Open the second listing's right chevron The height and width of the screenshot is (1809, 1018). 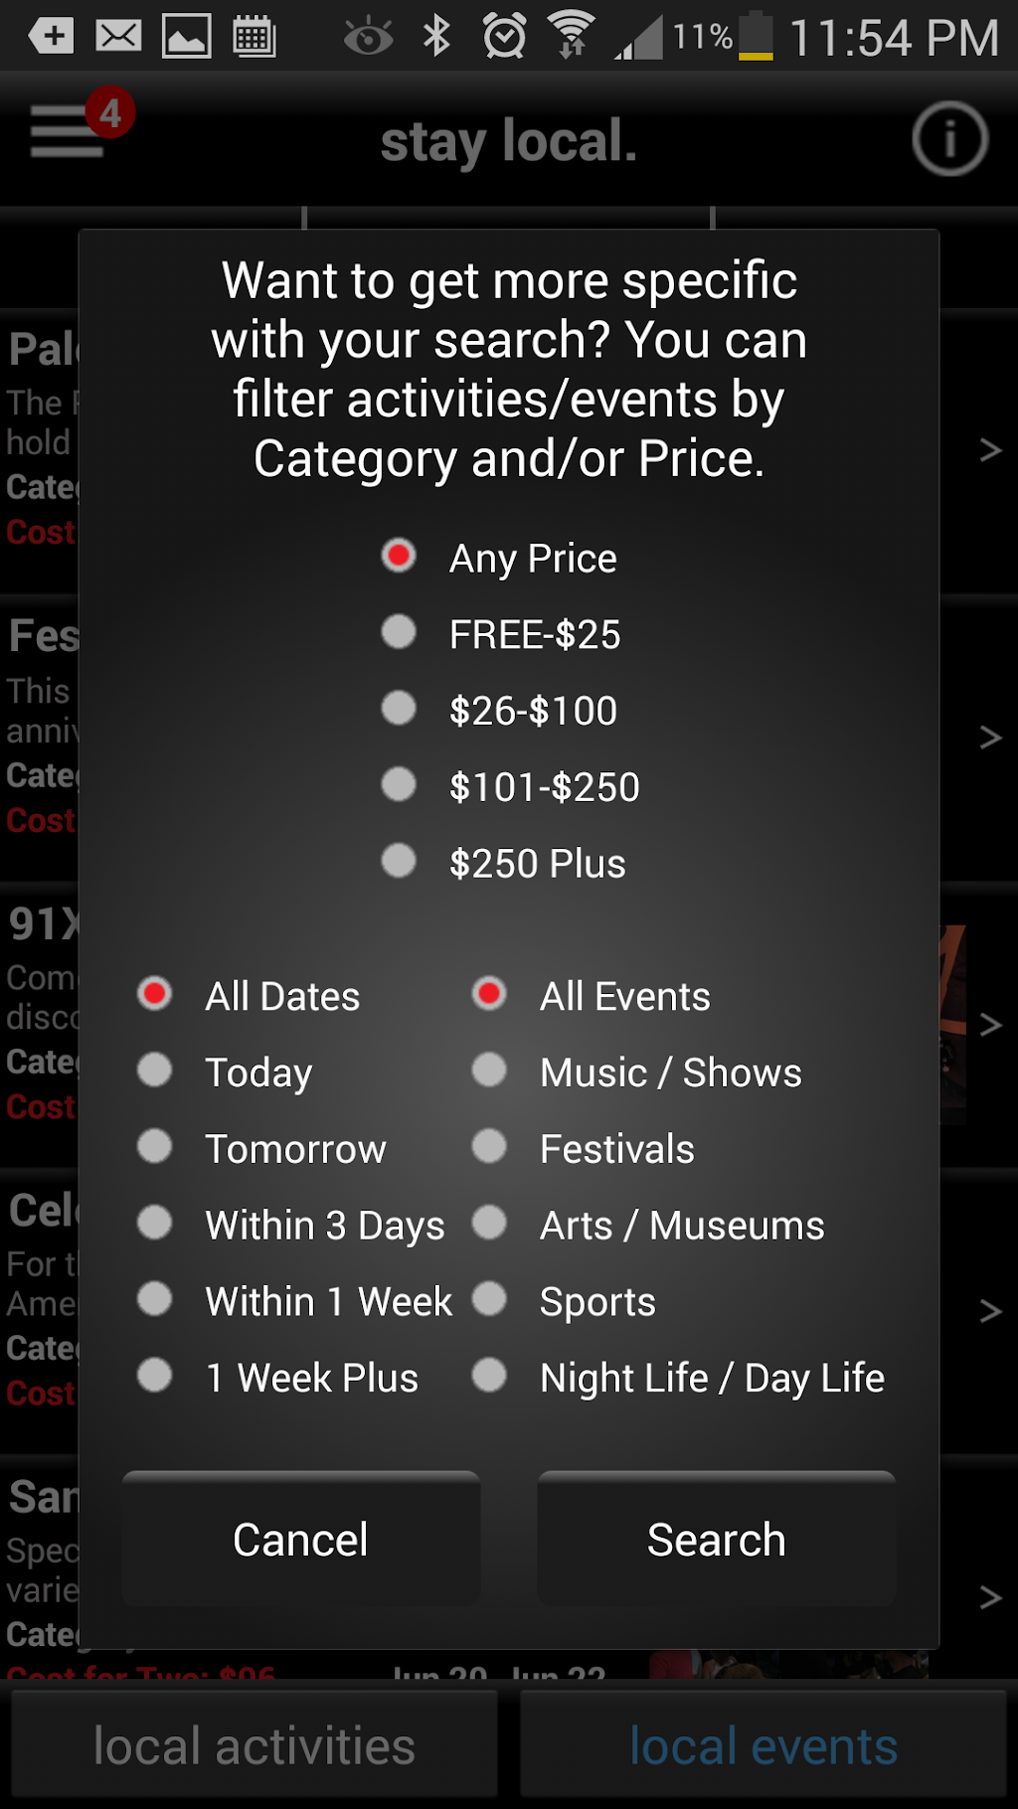pyautogui.click(x=990, y=737)
